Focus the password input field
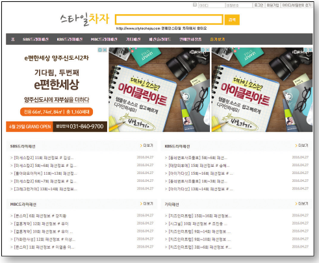319x263 pixels. 239,5
